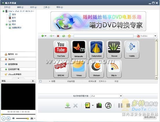Open the YouTube video site tile
The image size is (160, 122).
coord(61,49)
